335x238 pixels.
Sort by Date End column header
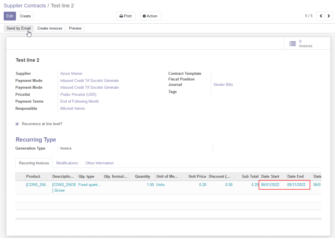299,176
